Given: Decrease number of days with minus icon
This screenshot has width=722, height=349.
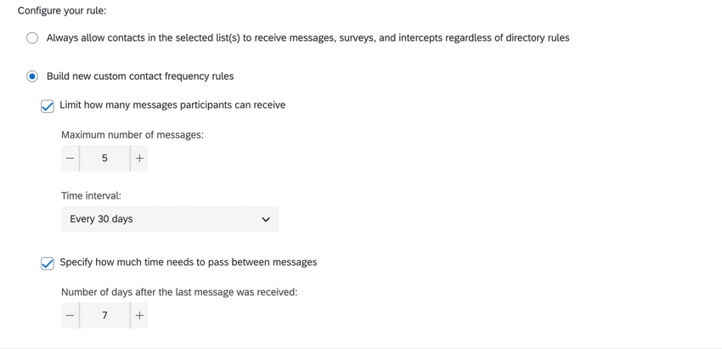Looking at the screenshot, I should coord(71,316).
